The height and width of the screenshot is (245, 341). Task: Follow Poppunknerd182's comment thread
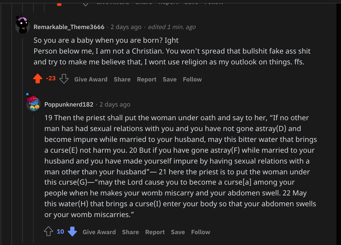coord(200,232)
